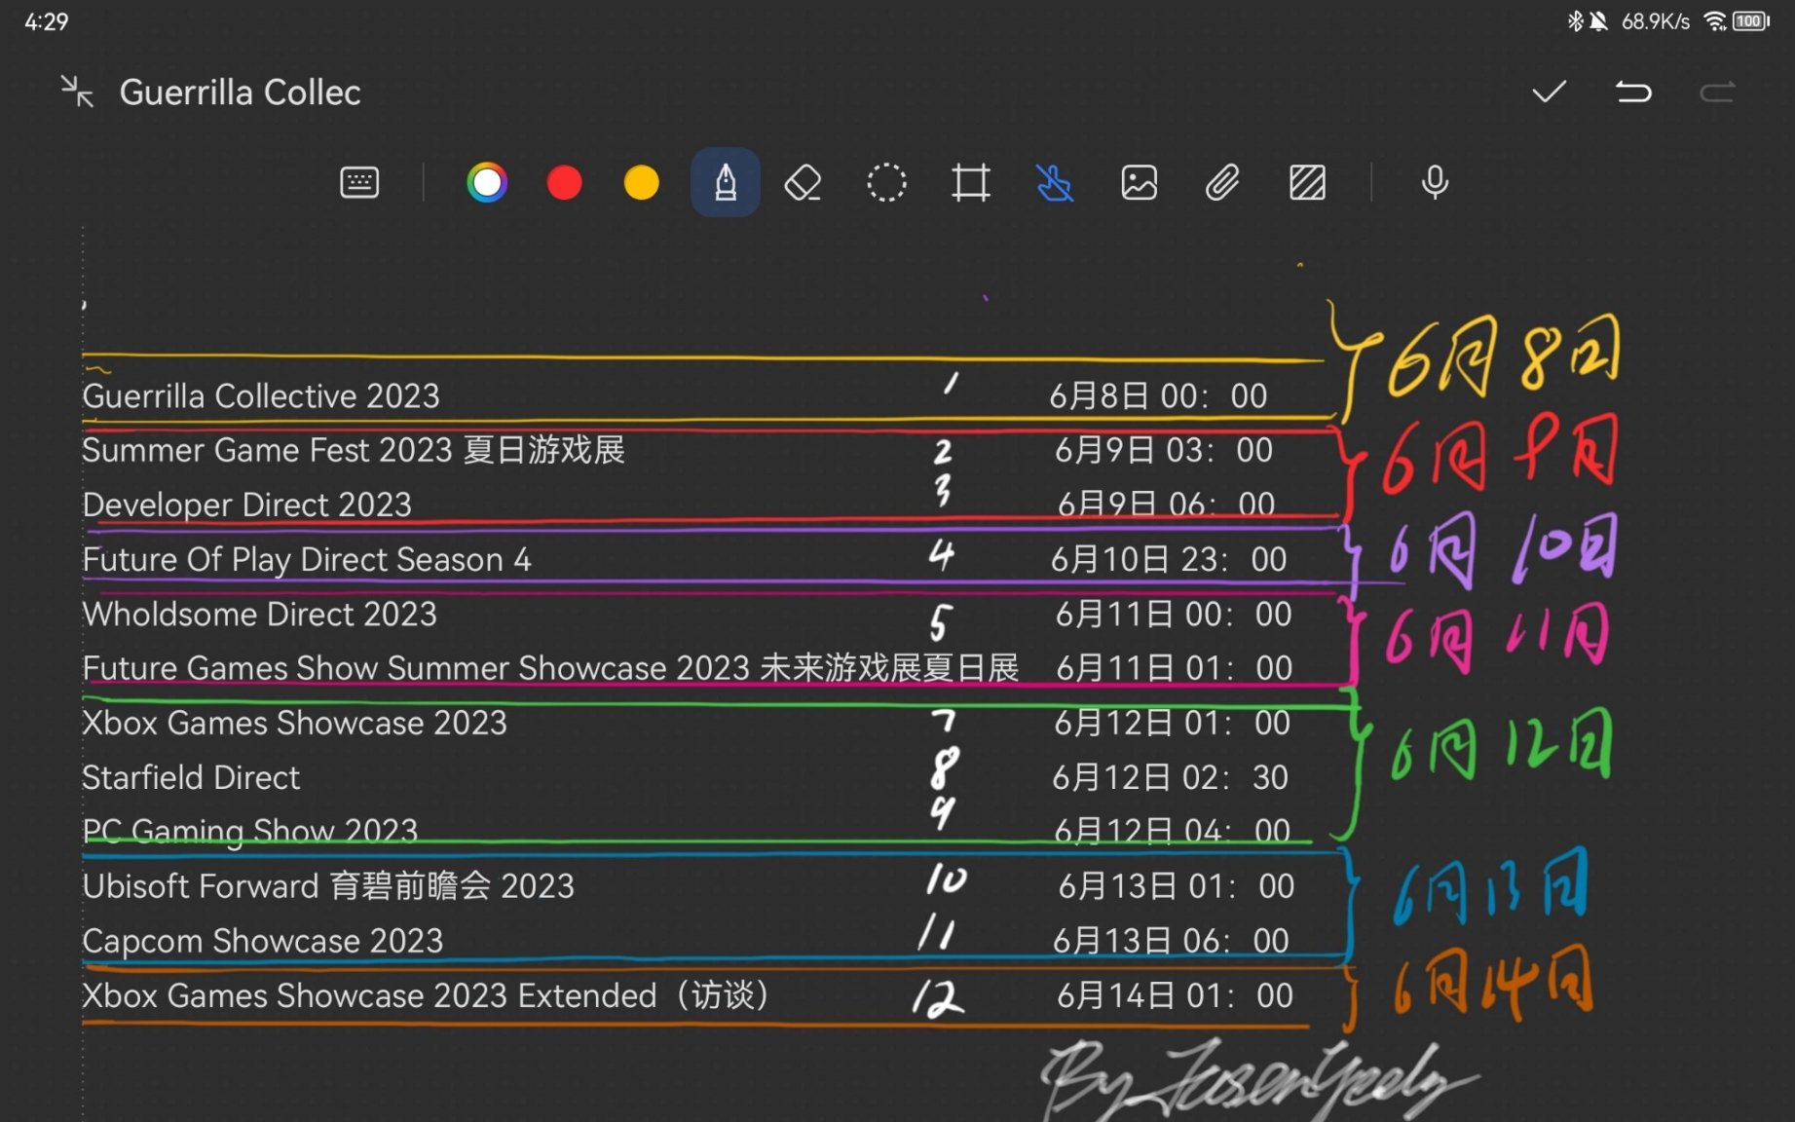This screenshot has height=1122, width=1795.
Task: Select the Pen tool
Action: pos(726,182)
